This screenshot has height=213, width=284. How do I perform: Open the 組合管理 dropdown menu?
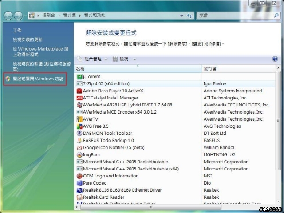106,59
